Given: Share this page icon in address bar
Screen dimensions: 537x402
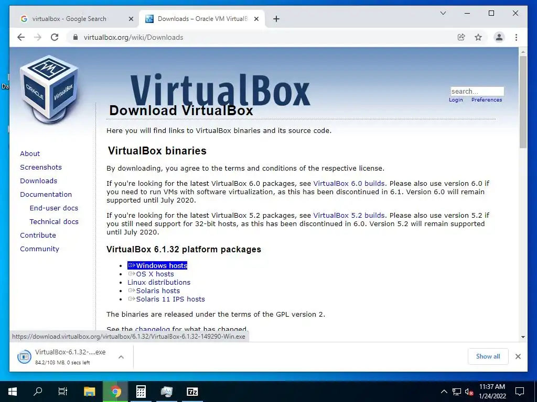Looking at the screenshot, I should click(461, 37).
